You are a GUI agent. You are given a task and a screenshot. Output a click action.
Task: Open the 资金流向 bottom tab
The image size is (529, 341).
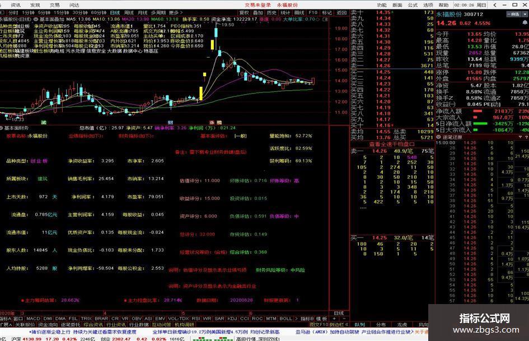tap(48, 324)
